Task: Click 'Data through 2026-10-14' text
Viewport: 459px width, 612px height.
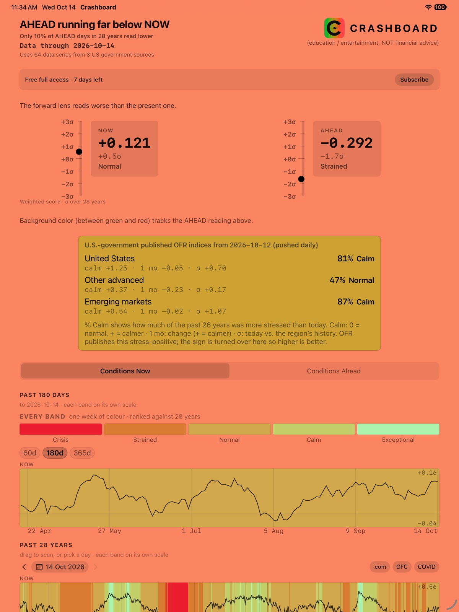Action: pos(67,46)
